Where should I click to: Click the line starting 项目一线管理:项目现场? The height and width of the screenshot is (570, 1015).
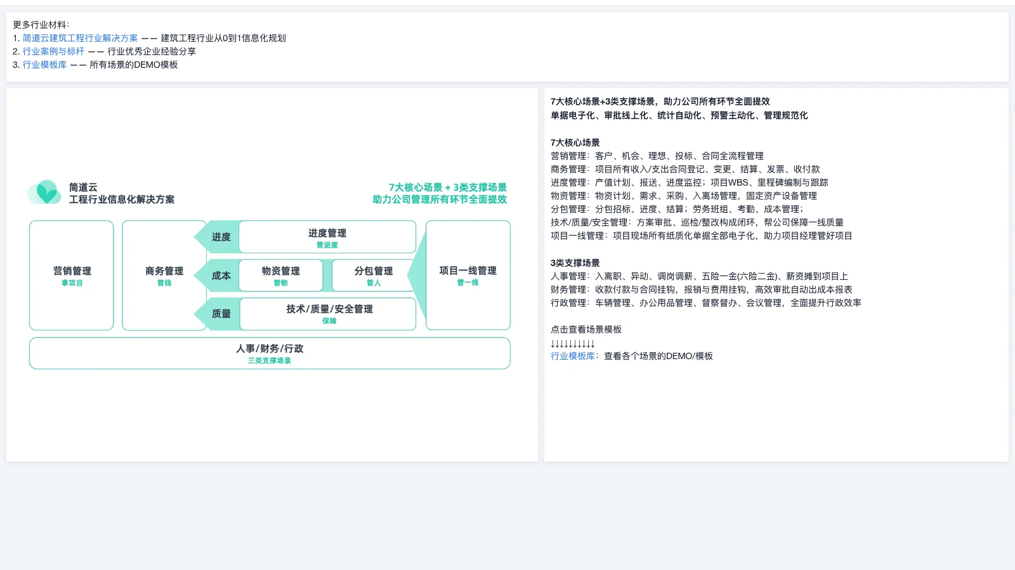(702, 236)
